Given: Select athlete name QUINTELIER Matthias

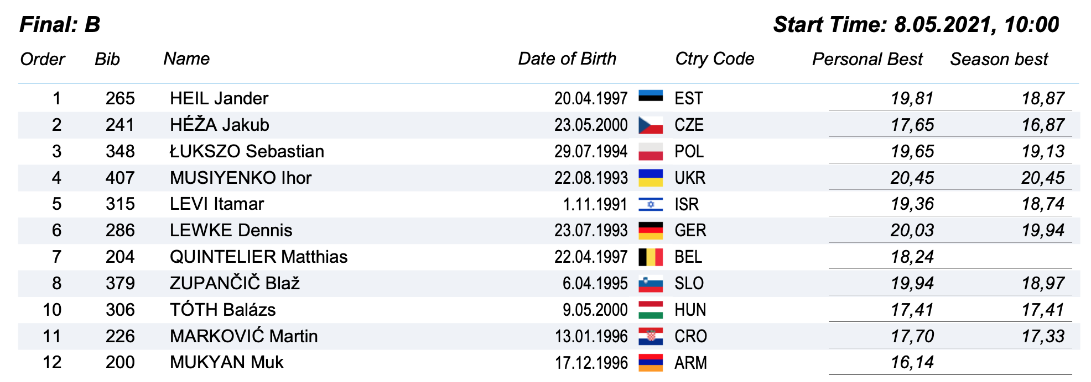Looking at the screenshot, I should [x=258, y=257].
